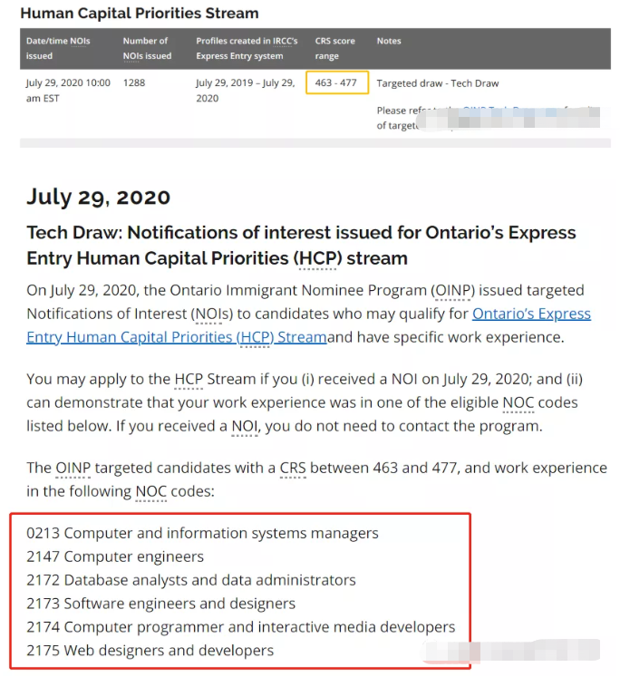
Task: Select the 'CRS score range' column header
Action: (x=335, y=48)
